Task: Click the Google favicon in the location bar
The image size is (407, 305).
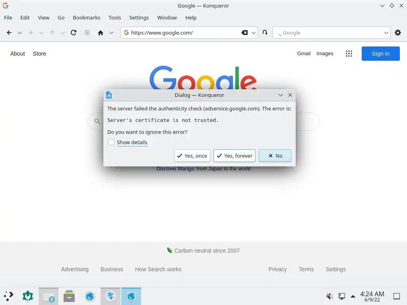Action: [x=126, y=33]
